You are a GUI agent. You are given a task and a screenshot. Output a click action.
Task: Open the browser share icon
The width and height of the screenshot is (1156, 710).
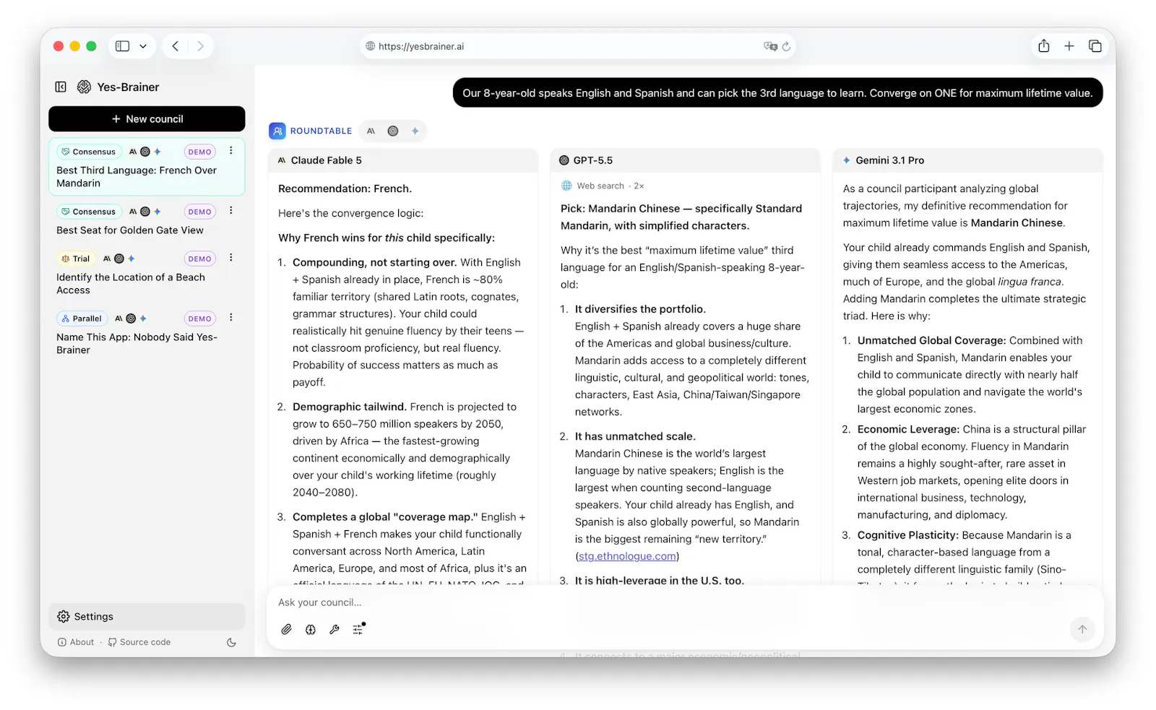tap(1044, 46)
